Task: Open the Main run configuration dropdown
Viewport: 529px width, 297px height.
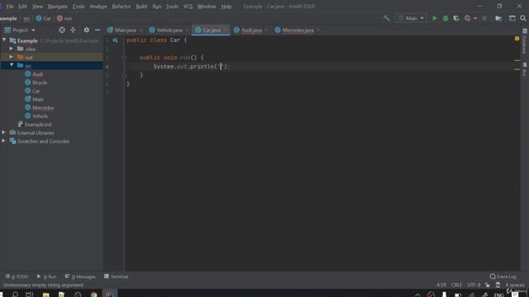Action: pos(411,18)
